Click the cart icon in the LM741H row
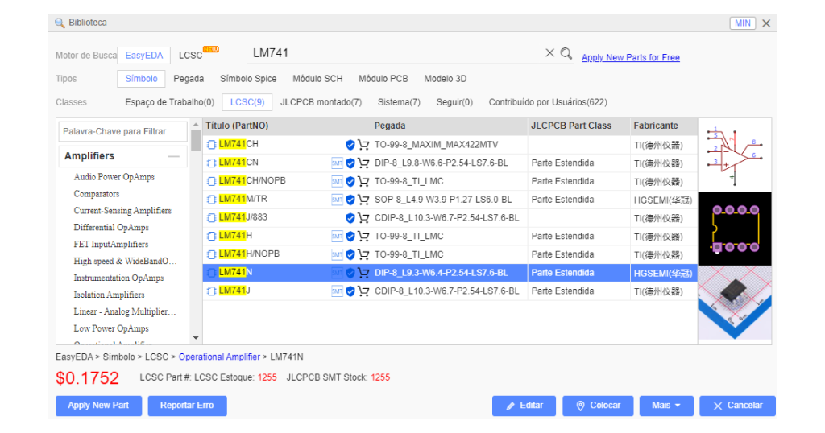The image size is (825, 433). [x=363, y=236]
